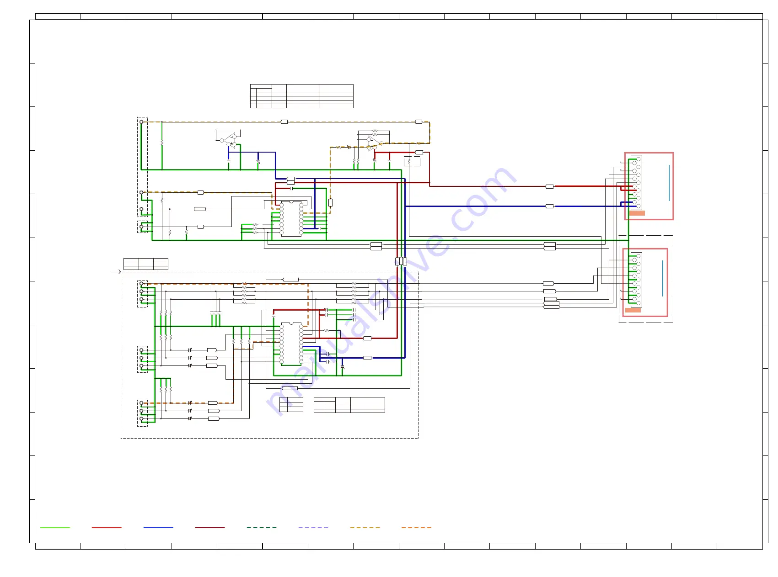Select the lower 16-pin IC chip symbol
Viewport: 778px width, 577px height.
pos(291,344)
